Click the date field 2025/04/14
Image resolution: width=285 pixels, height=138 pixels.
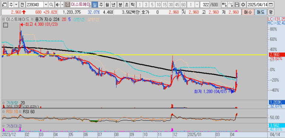tap(257, 4)
